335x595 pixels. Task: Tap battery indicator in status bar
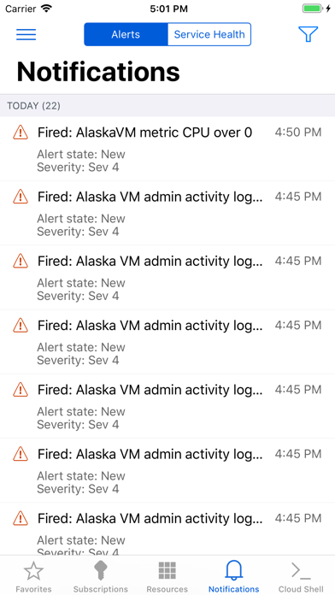coord(313,9)
